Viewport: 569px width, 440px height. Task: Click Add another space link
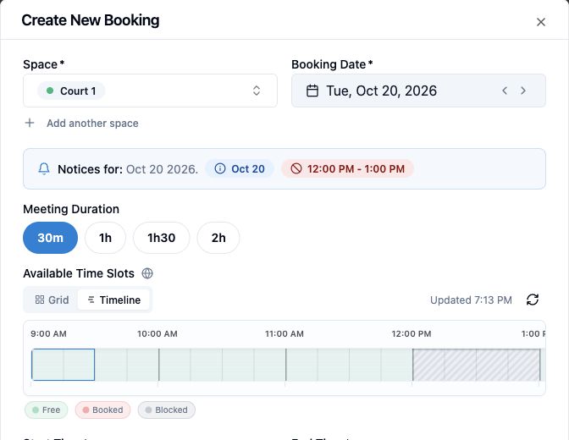pyautogui.click(x=92, y=124)
